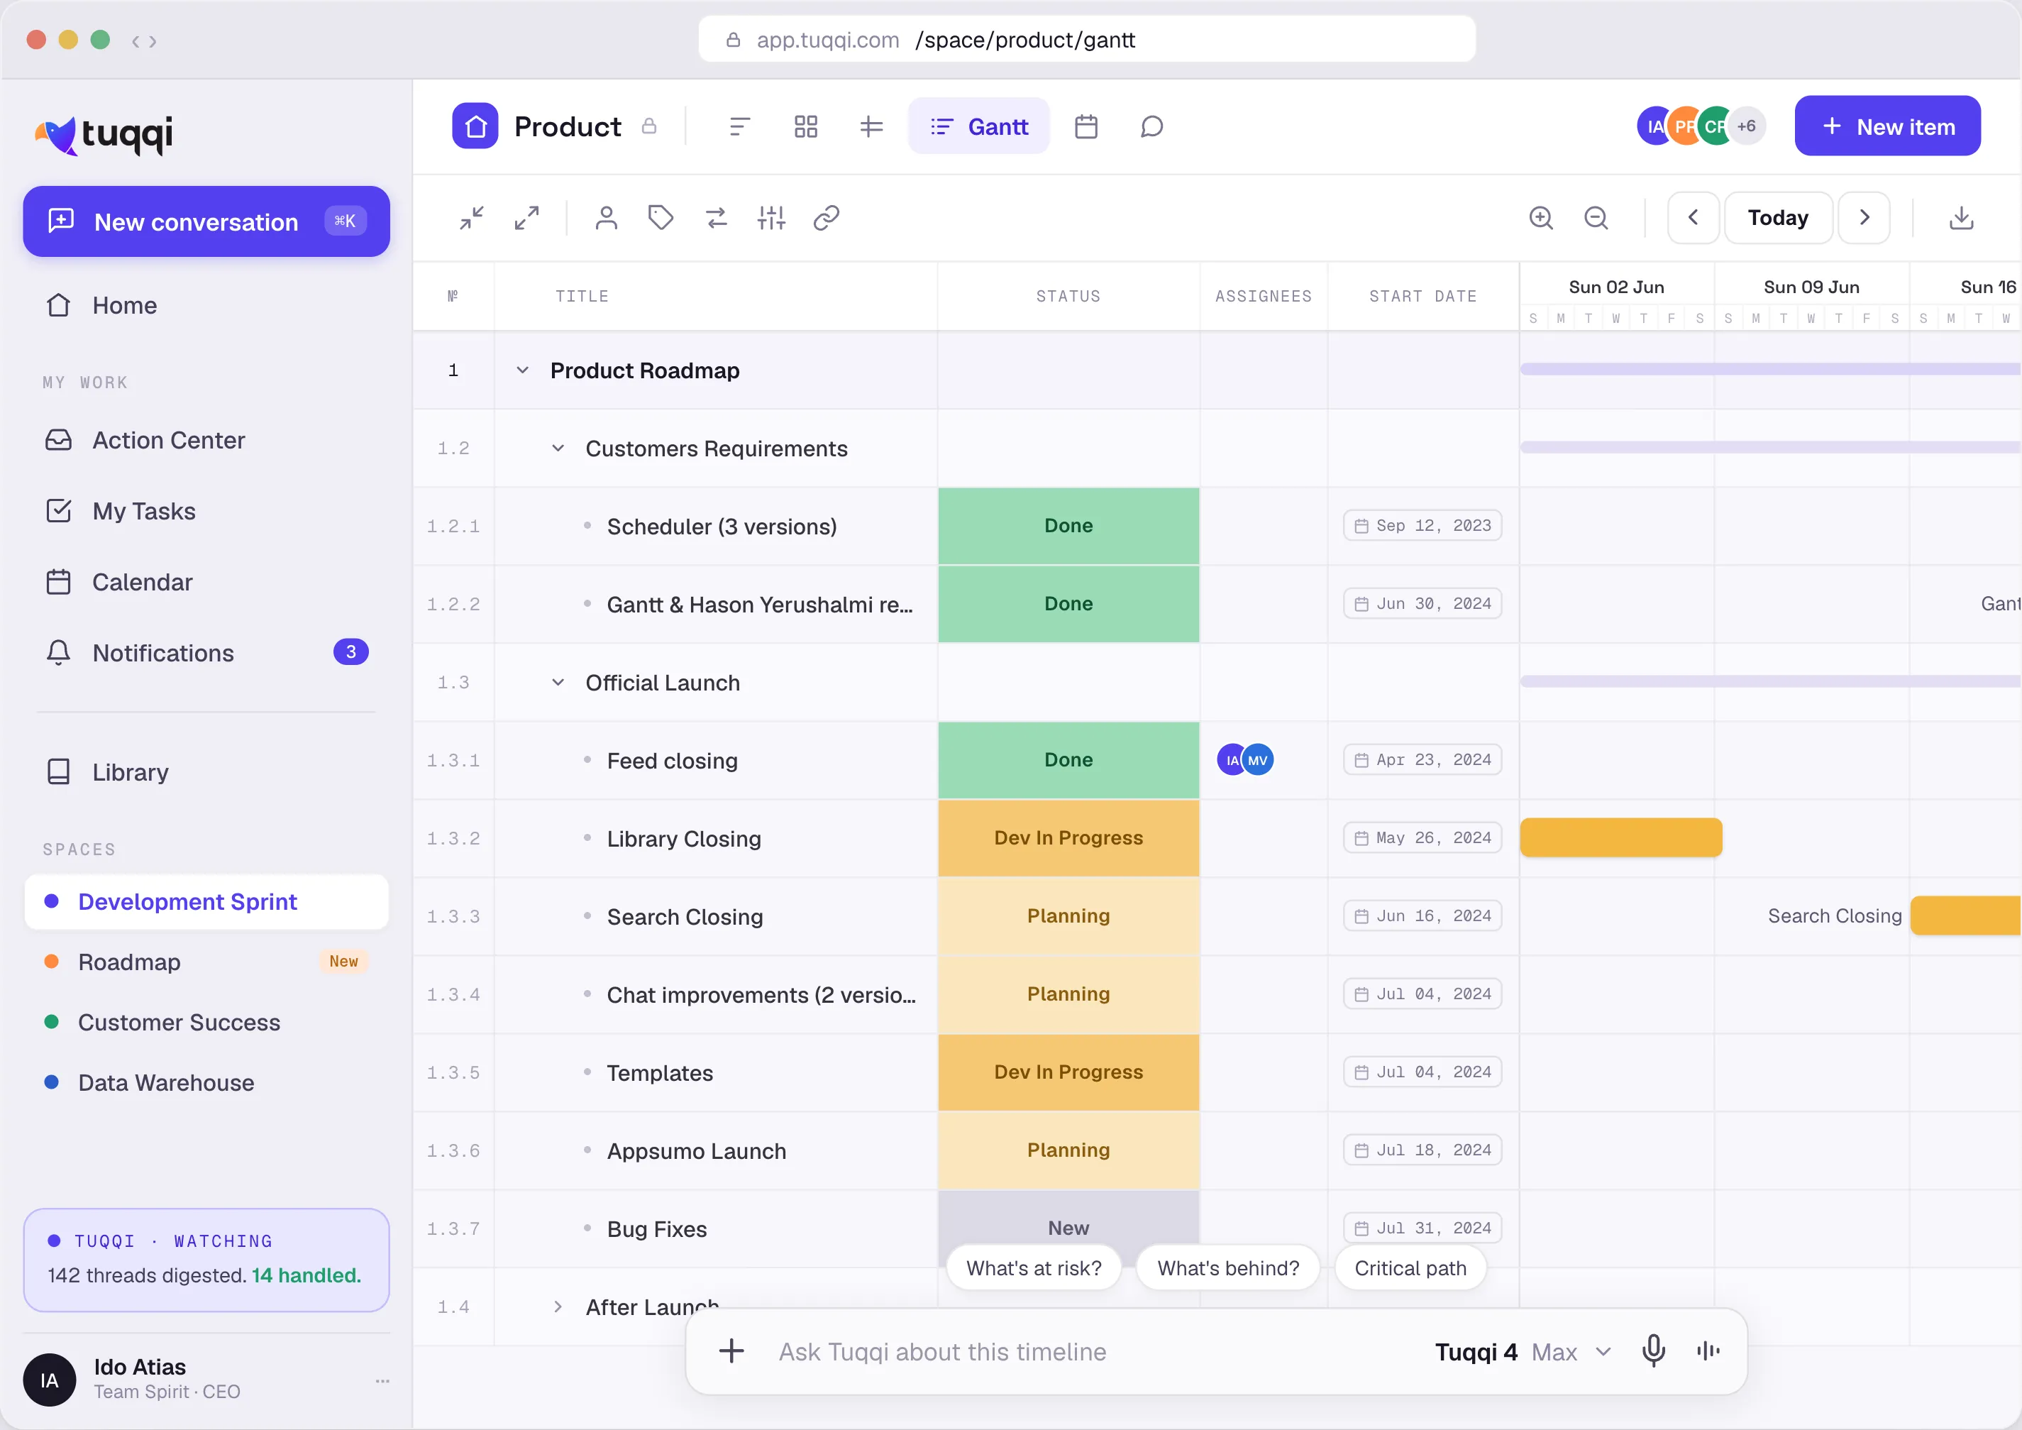2022x1430 pixels.
Task: Click the plus icon in ask bar
Action: pos(731,1351)
